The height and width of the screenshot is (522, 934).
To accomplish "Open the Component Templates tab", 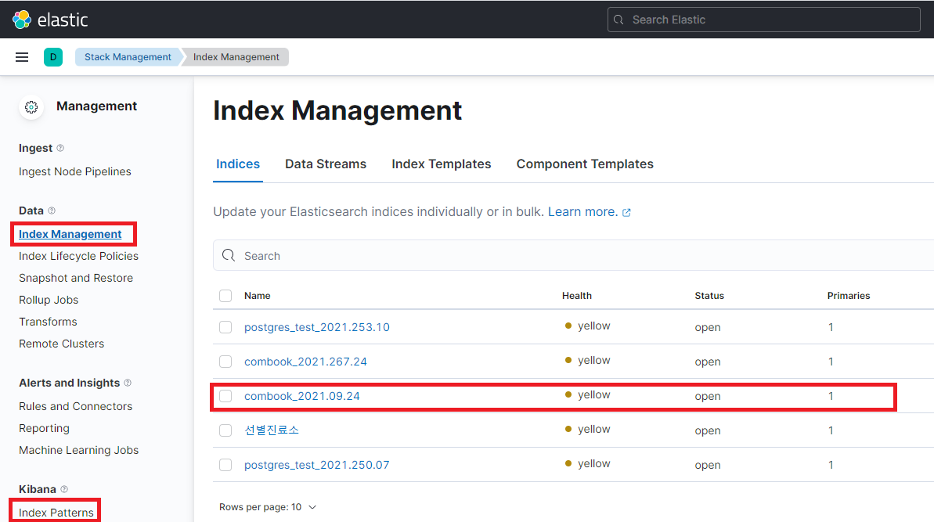I will [585, 164].
